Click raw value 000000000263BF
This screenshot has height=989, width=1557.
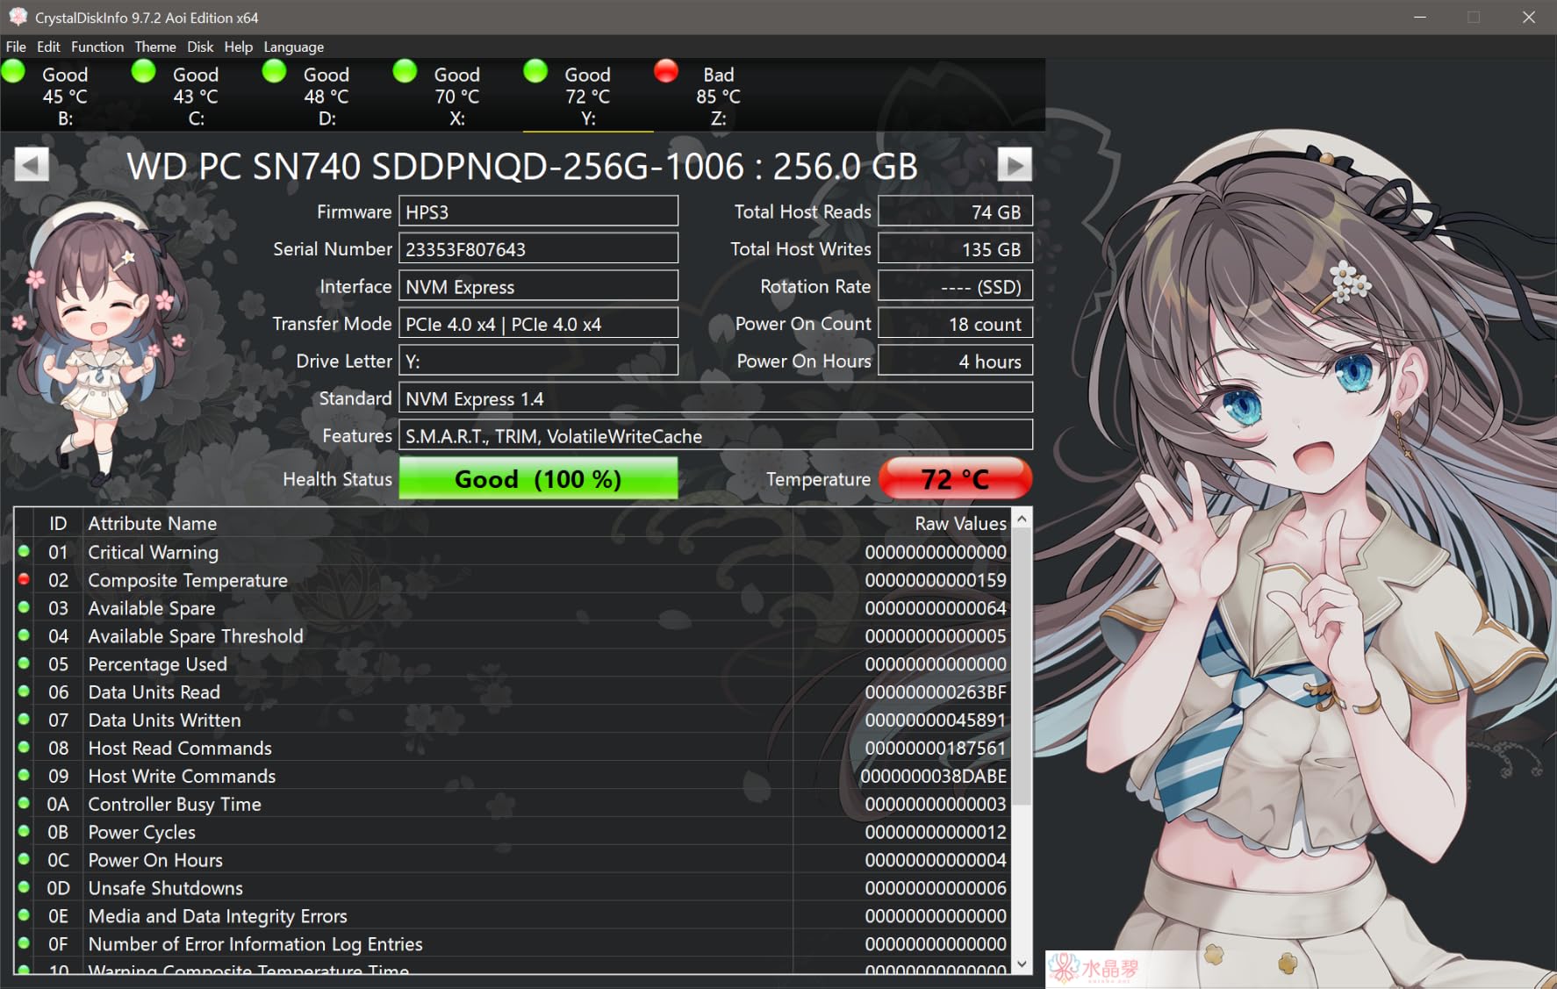coord(936,692)
